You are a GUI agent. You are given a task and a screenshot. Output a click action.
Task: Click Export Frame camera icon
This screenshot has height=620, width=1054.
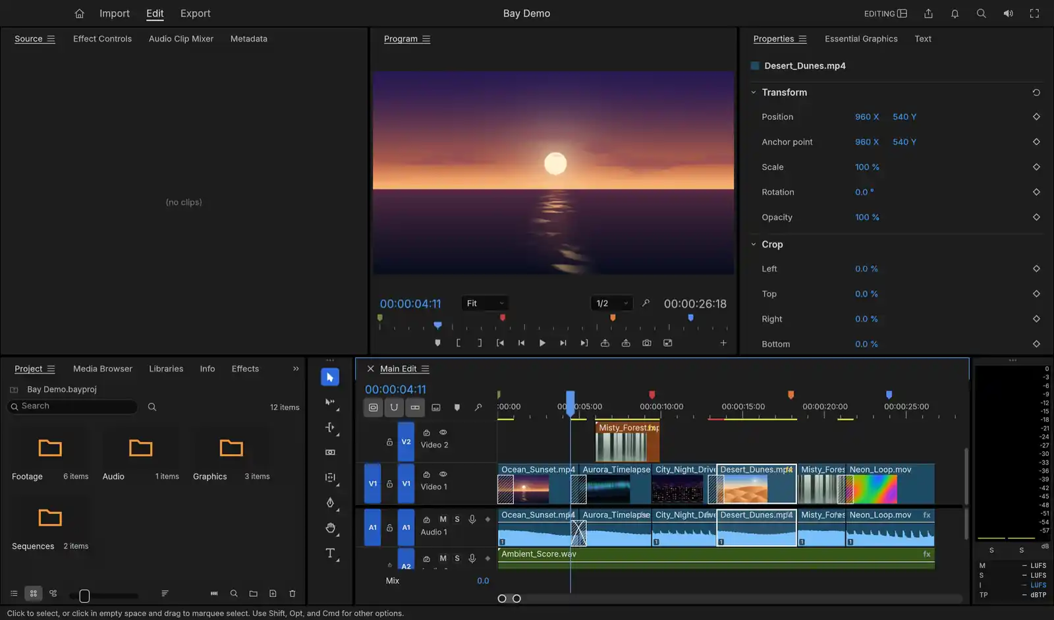[647, 343]
